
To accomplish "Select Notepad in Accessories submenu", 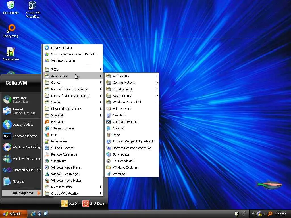I will point(132,128).
